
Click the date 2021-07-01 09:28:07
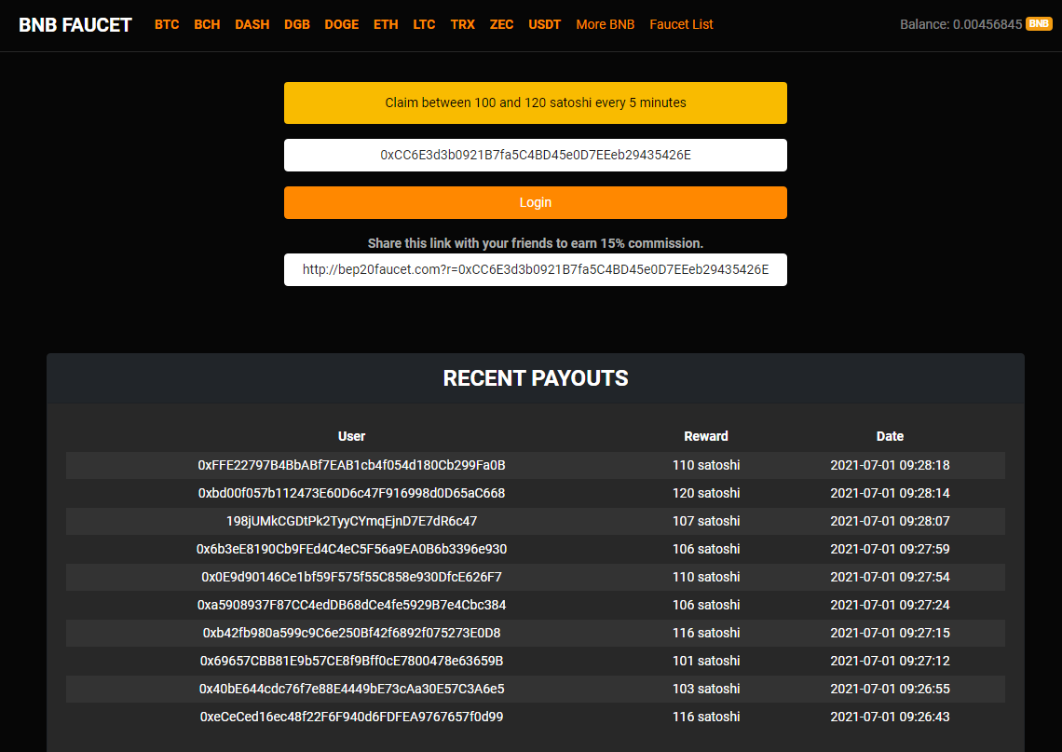click(890, 521)
